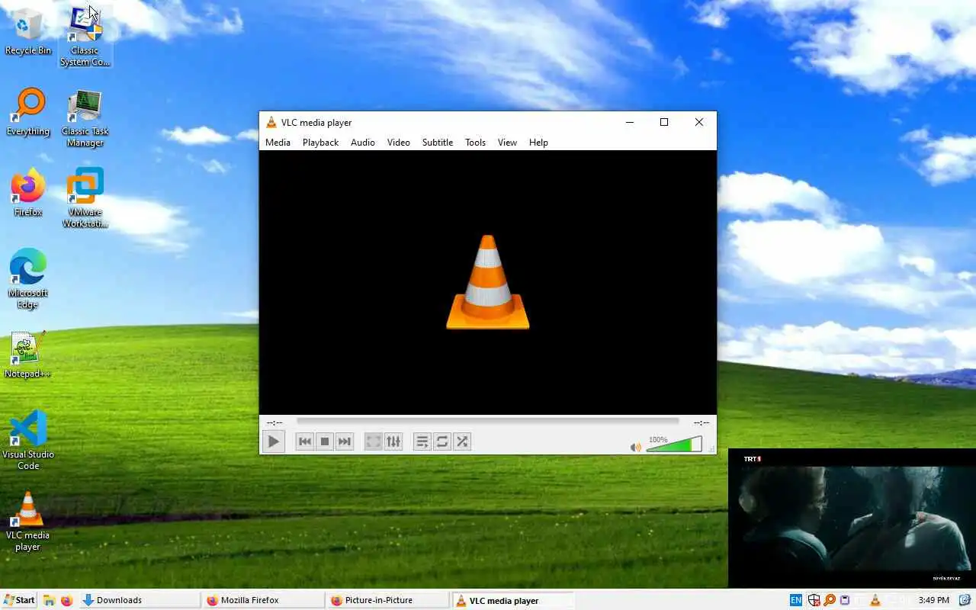976x610 pixels.
Task: Open the Playback menu
Action: tap(320, 143)
